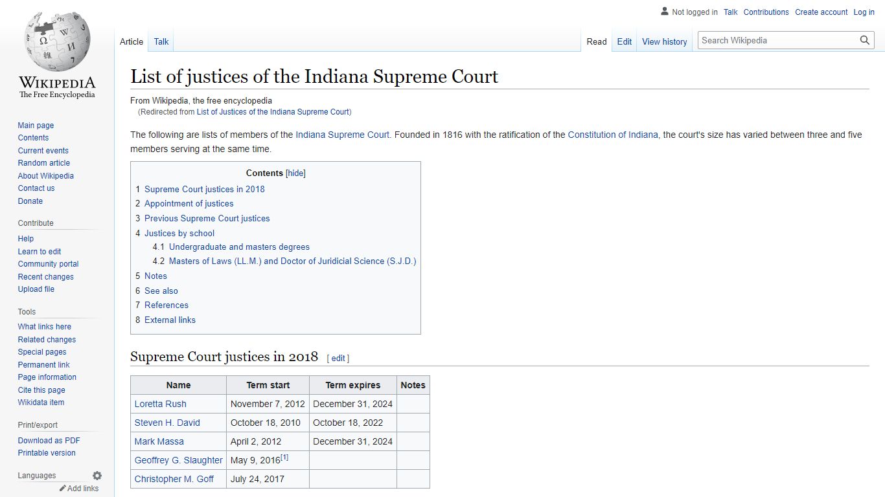Click Cite this page
Image resolution: width=885 pixels, height=497 pixels.
[x=41, y=390]
